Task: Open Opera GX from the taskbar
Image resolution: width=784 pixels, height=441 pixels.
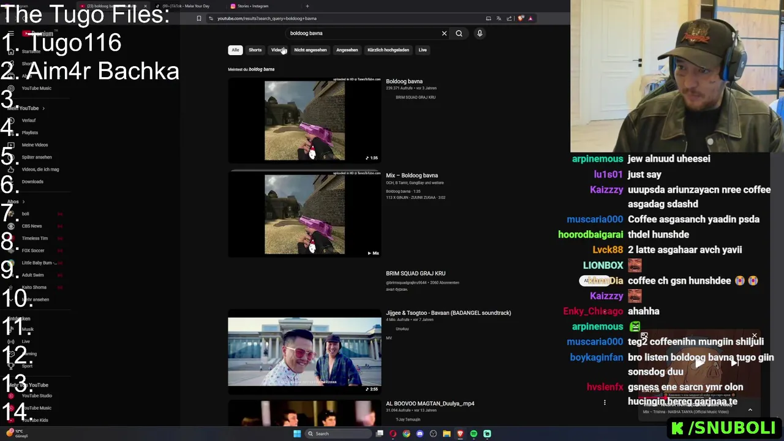Action: (393, 434)
